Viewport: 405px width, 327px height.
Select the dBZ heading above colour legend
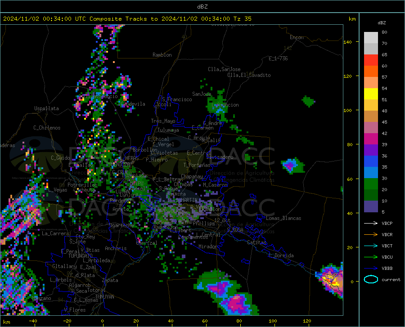[x=382, y=22]
